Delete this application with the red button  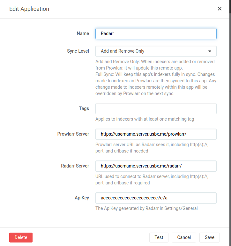(21, 237)
